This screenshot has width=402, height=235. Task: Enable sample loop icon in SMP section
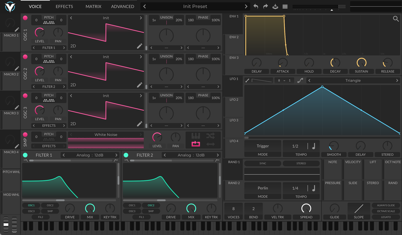point(196,144)
